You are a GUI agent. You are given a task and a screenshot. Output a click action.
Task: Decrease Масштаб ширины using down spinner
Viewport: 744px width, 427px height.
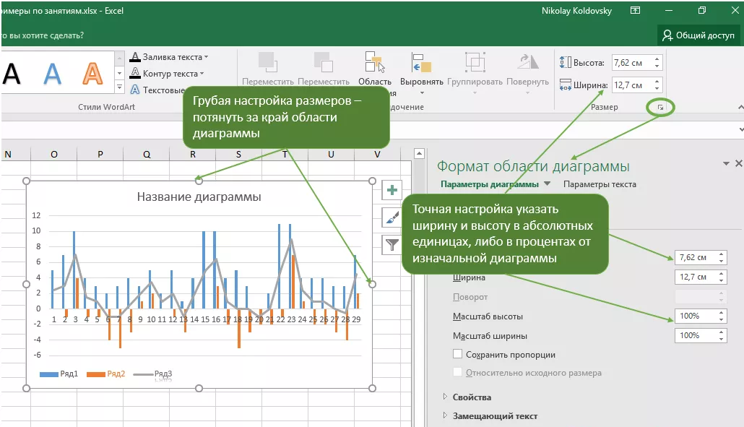[x=721, y=340]
